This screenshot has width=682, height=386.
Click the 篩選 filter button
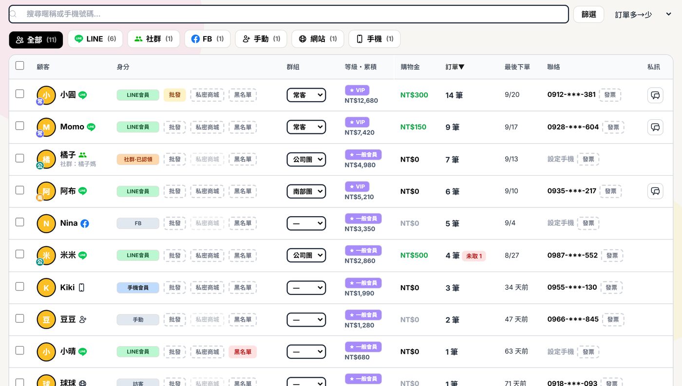point(588,15)
